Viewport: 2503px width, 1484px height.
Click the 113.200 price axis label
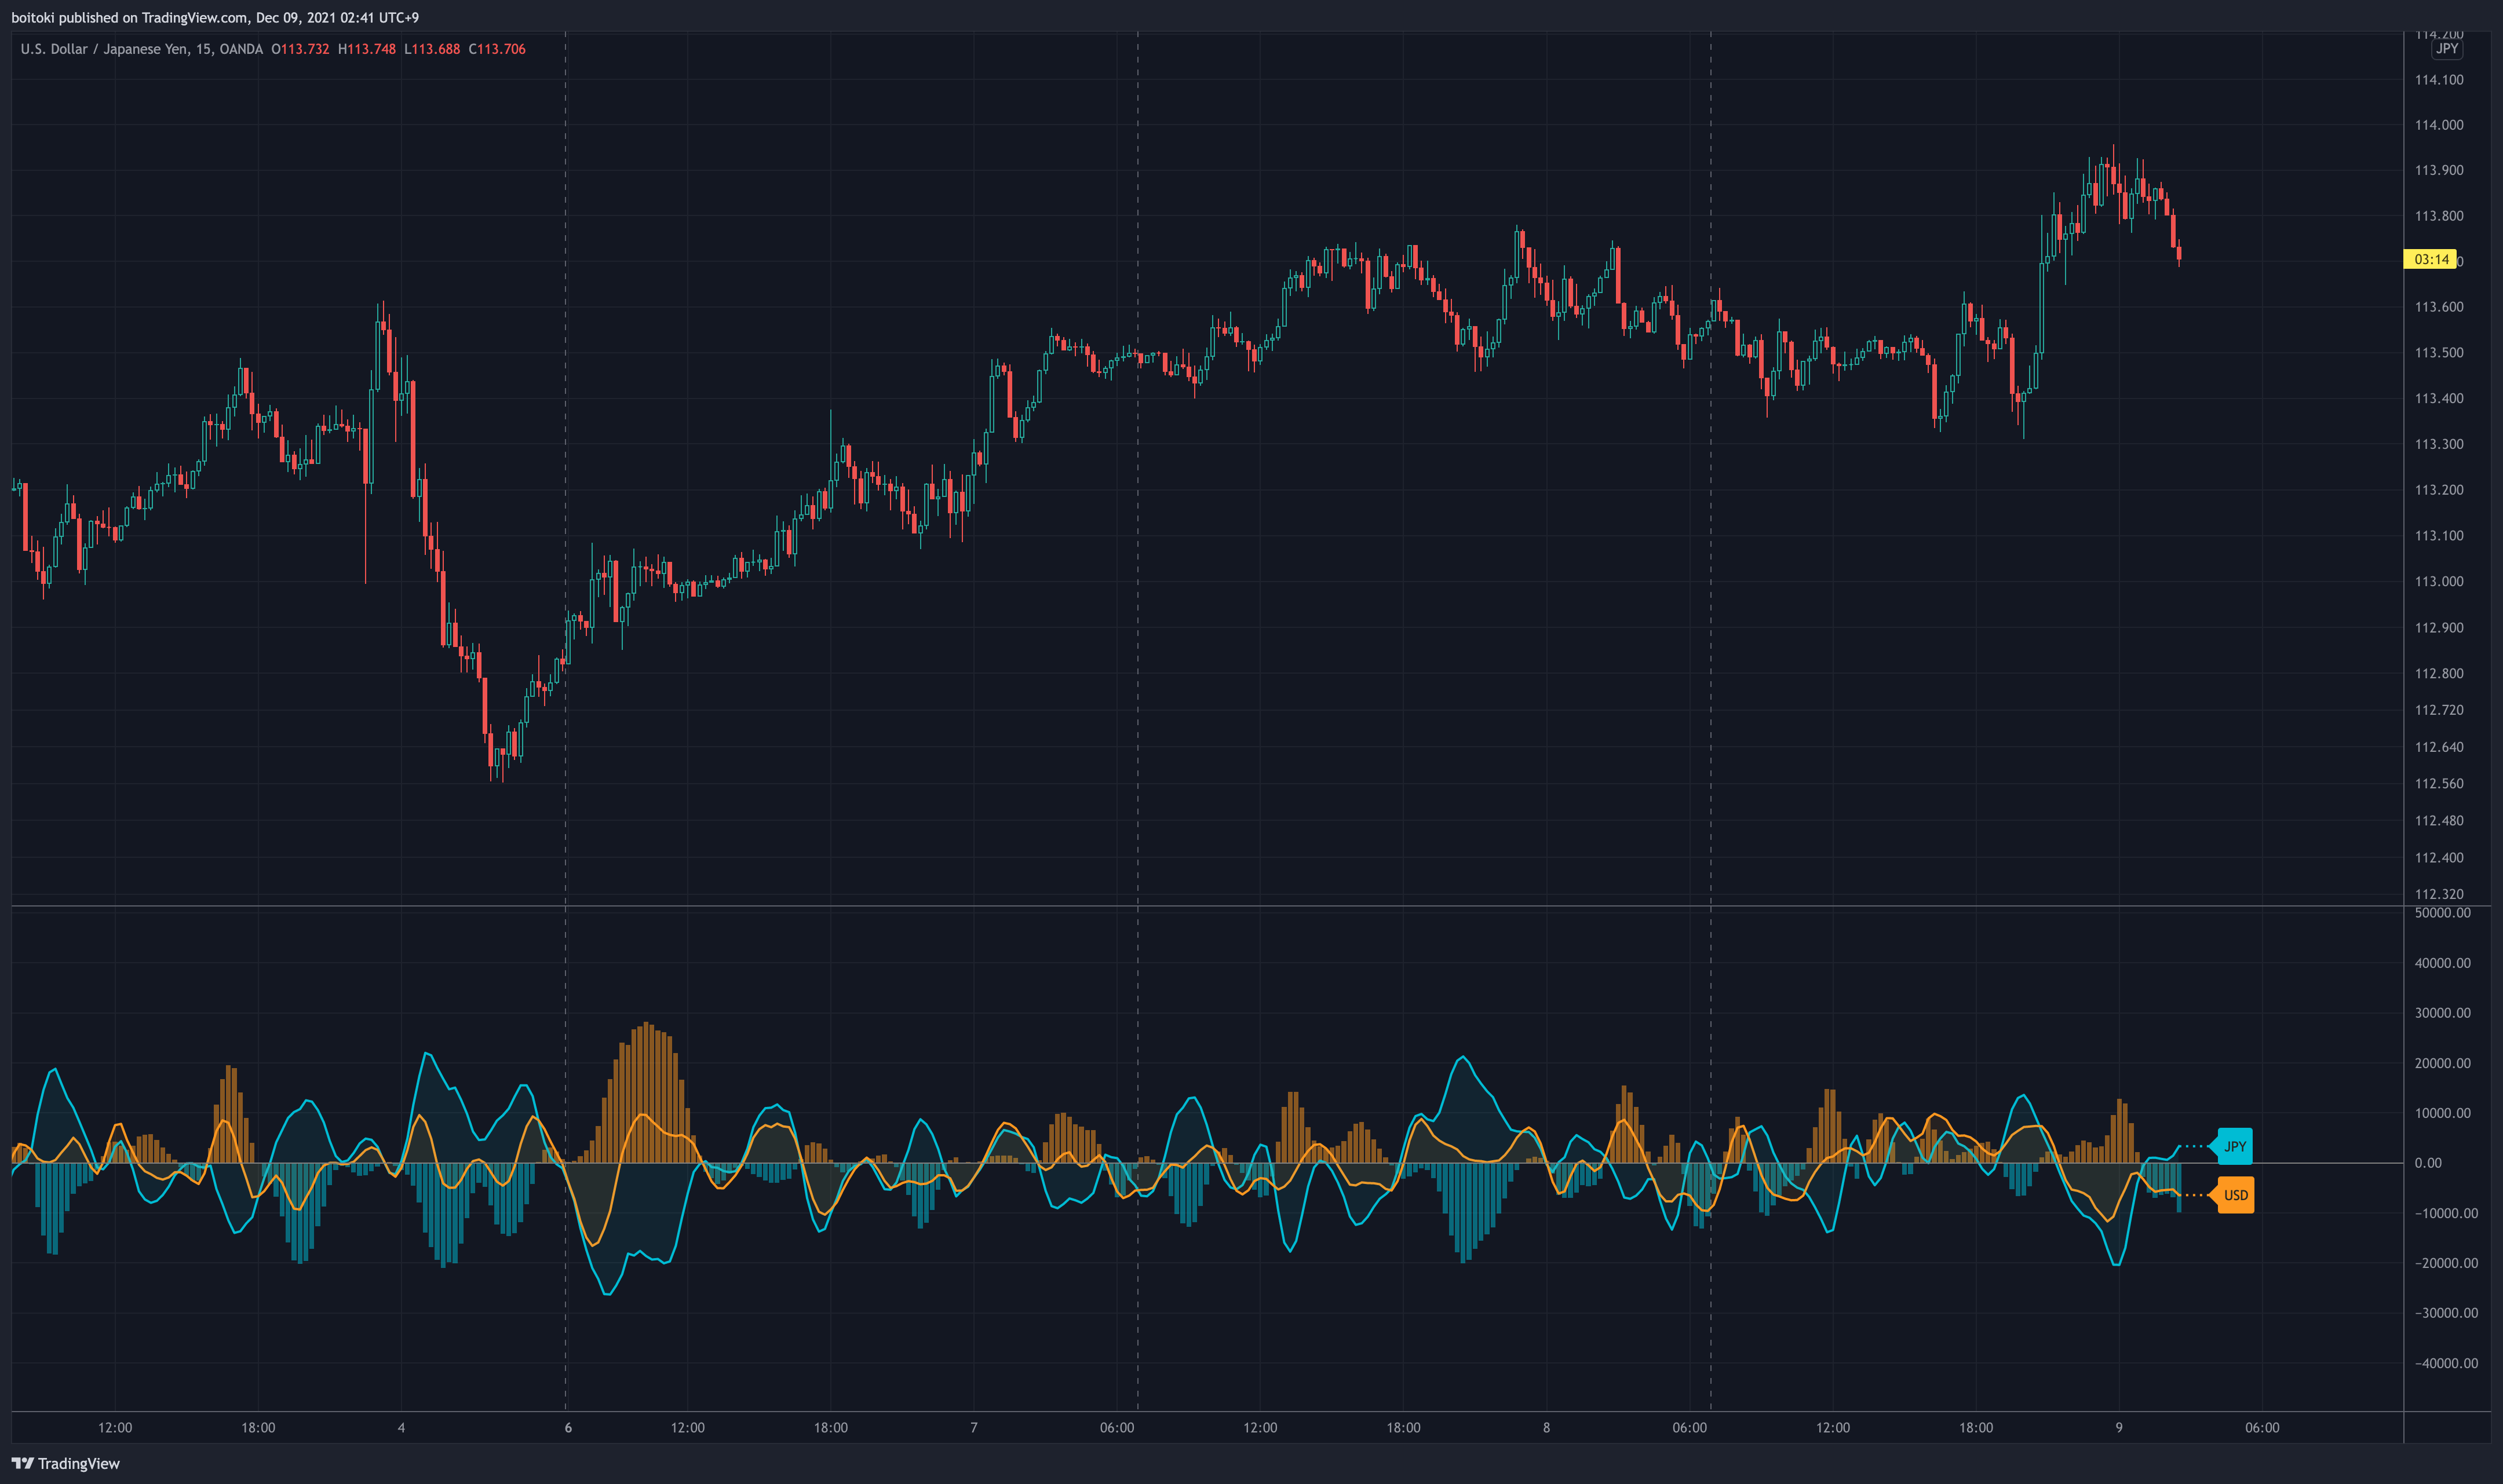2439,490
